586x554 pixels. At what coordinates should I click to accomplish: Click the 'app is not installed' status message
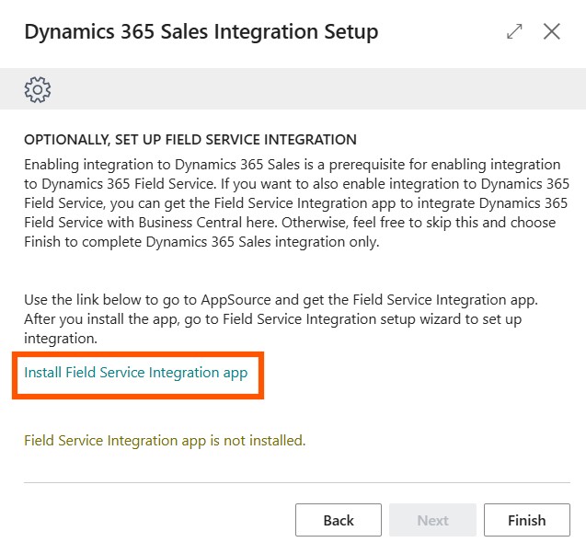point(165,441)
